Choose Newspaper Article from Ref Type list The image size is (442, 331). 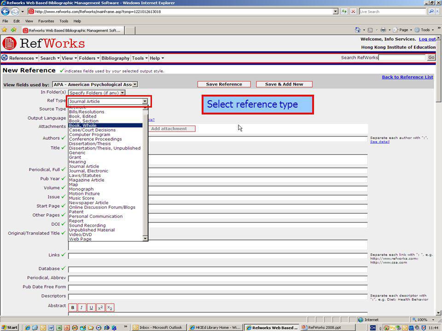click(105, 203)
